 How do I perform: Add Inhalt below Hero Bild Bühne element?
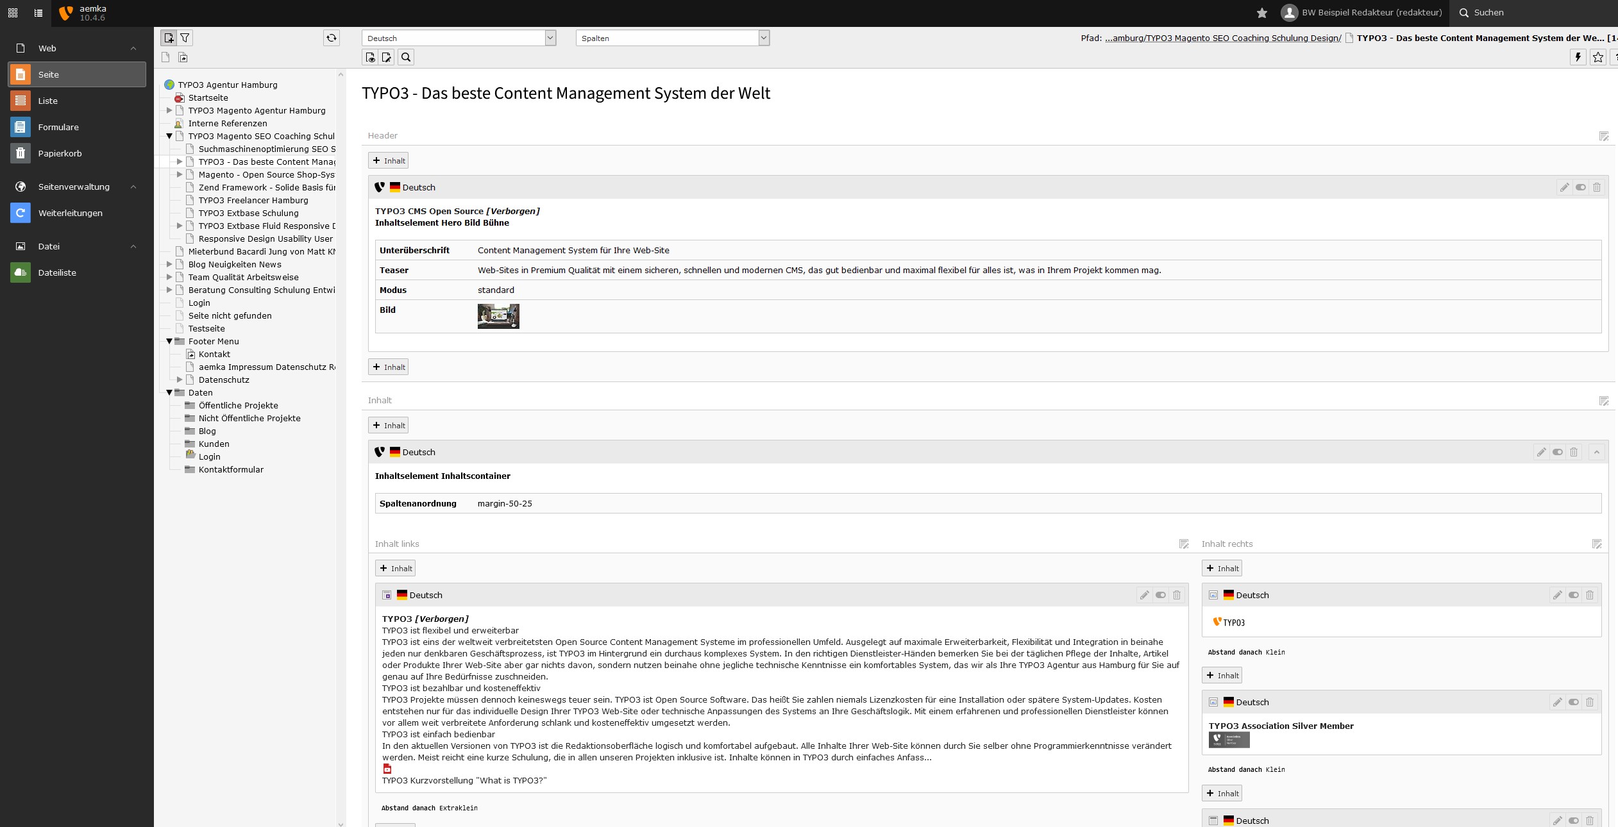389,367
